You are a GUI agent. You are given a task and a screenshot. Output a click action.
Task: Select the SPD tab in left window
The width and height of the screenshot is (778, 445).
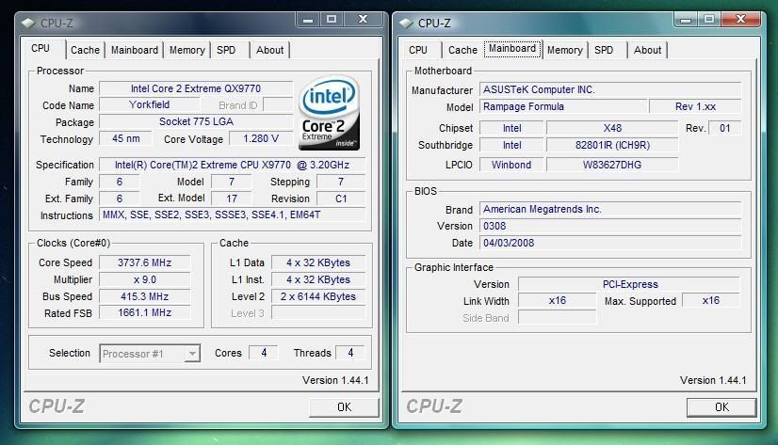coord(226,50)
